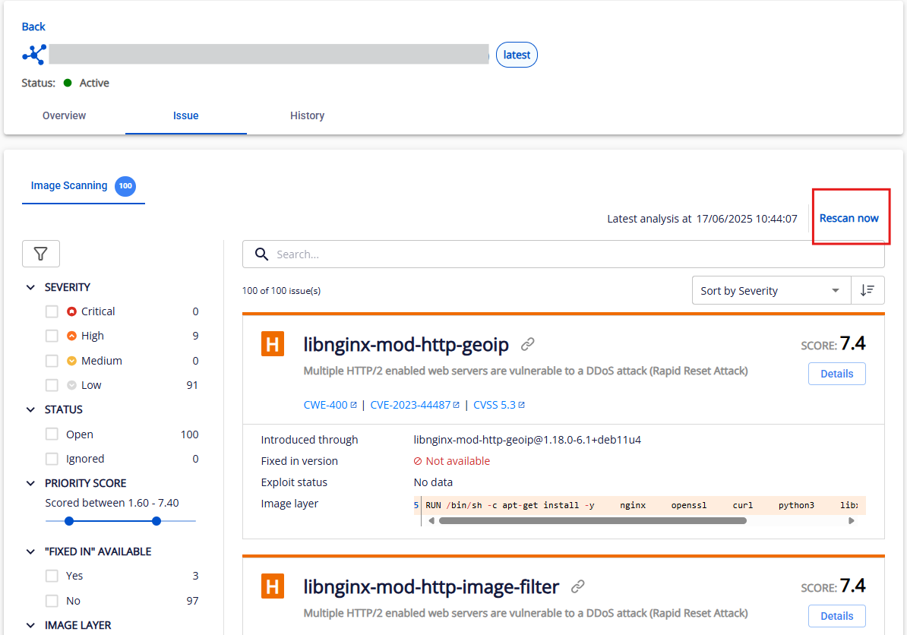
Task: Copy link for libnginx-mod-http-image-filter issue
Action: pyautogui.click(x=577, y=587)
